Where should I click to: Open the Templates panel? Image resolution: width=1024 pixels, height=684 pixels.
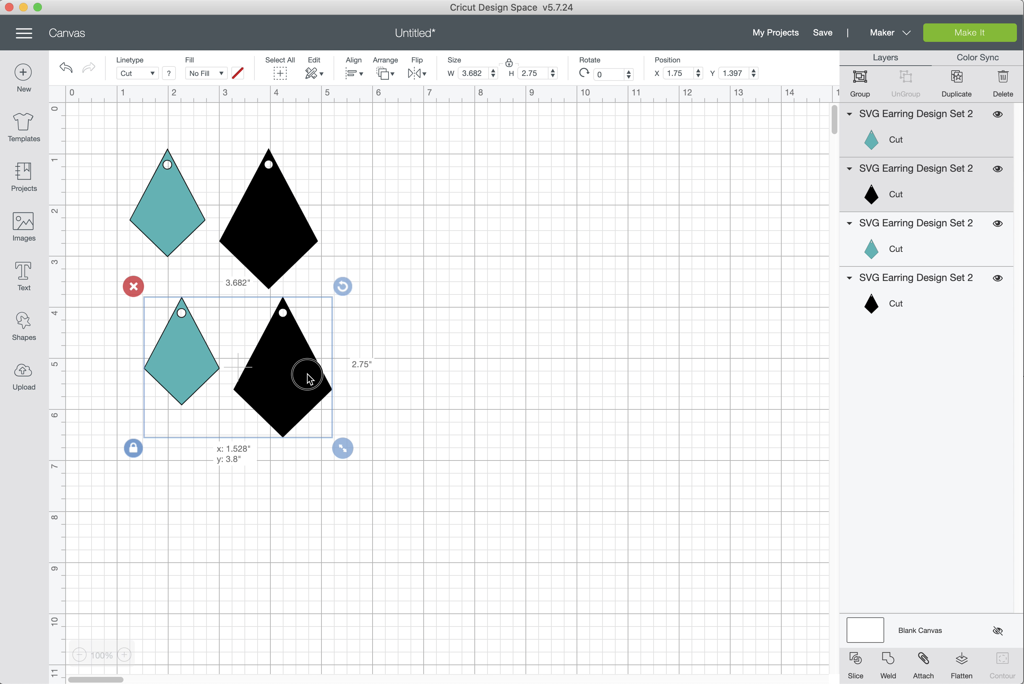[x=23, y=127]
